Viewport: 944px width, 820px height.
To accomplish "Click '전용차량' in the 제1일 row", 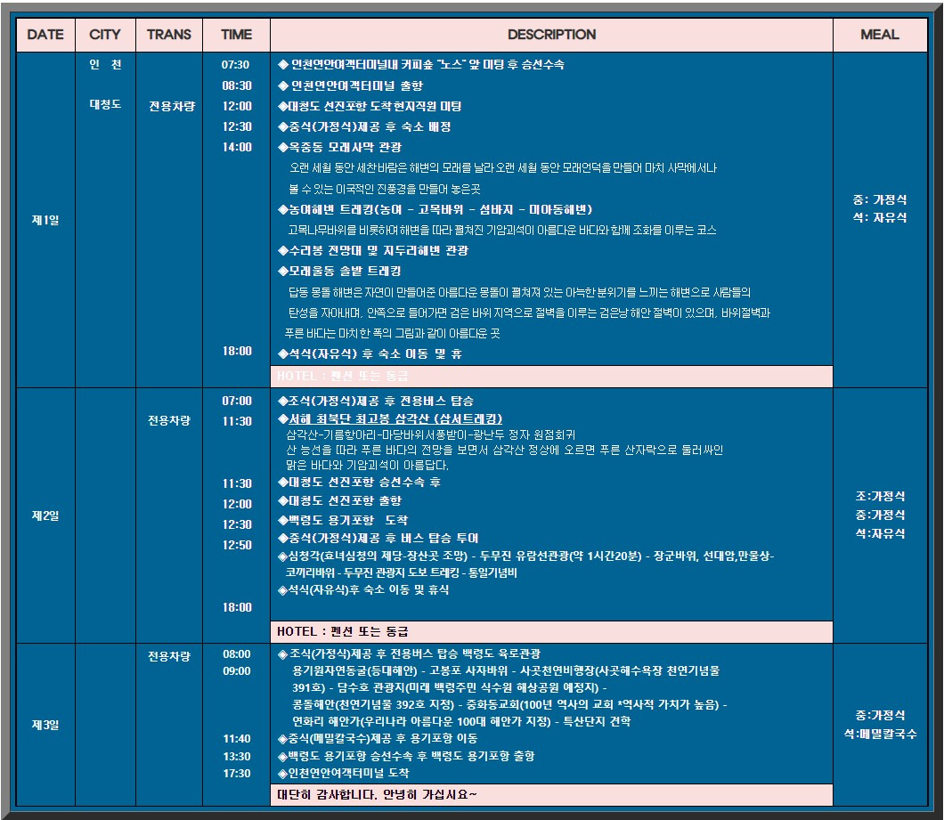I will (x=172, y=107).
